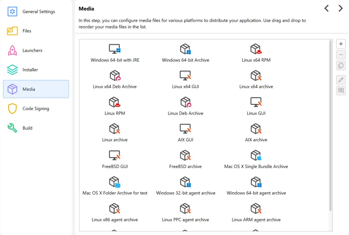349x235 pixels.
Task: Copy the selected media file
Action: tap(341, 65)
